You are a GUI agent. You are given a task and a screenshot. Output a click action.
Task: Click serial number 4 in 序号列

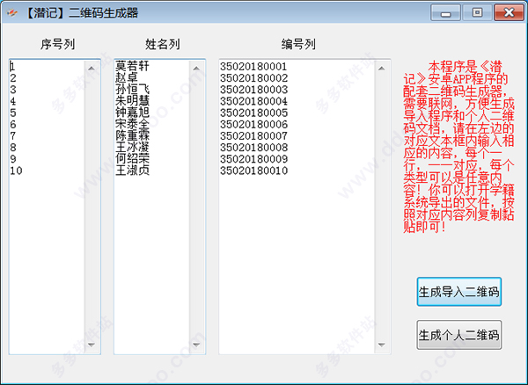(x=13, y=101)
